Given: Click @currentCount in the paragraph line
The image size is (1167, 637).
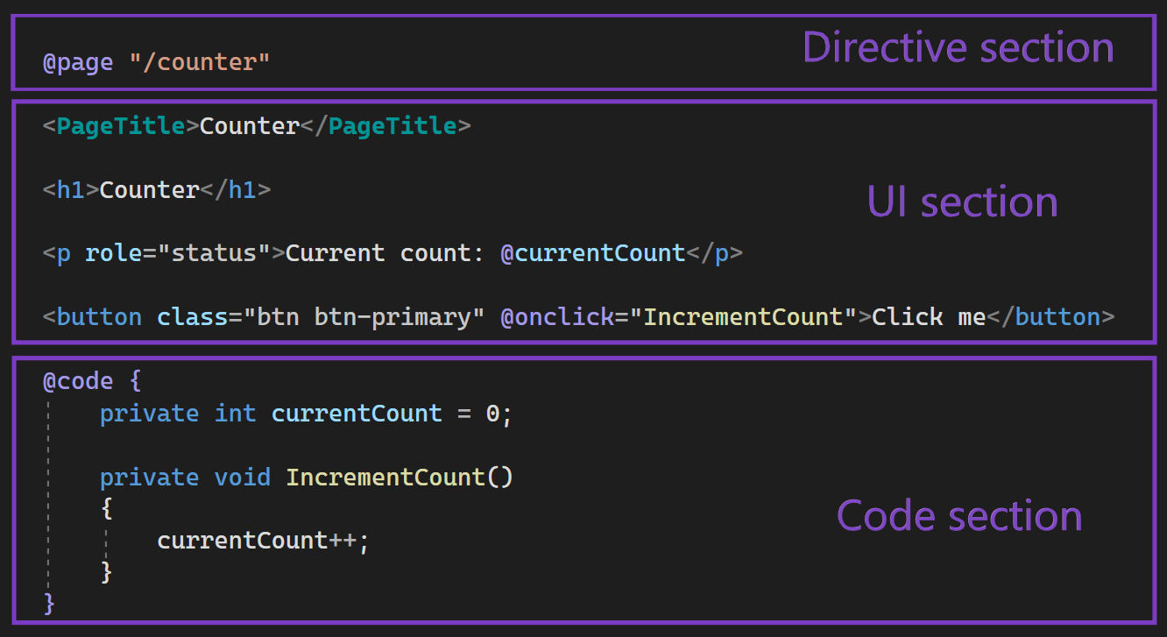Looking at the screenshot, I should [592, 253].
